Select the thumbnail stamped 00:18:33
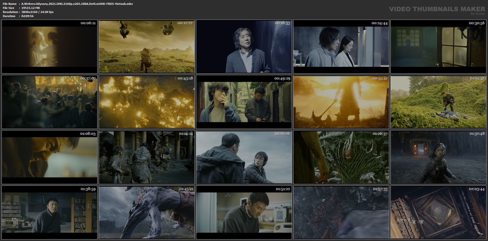 [244, 47]
